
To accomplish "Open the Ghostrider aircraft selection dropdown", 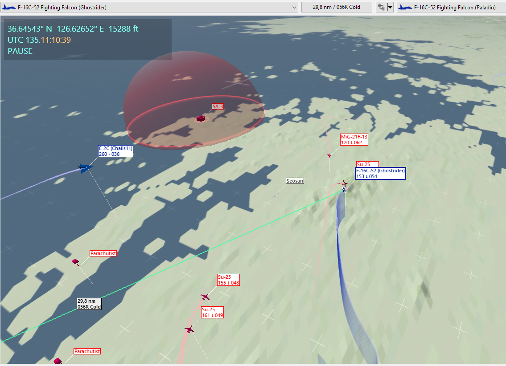I will 149,7.
